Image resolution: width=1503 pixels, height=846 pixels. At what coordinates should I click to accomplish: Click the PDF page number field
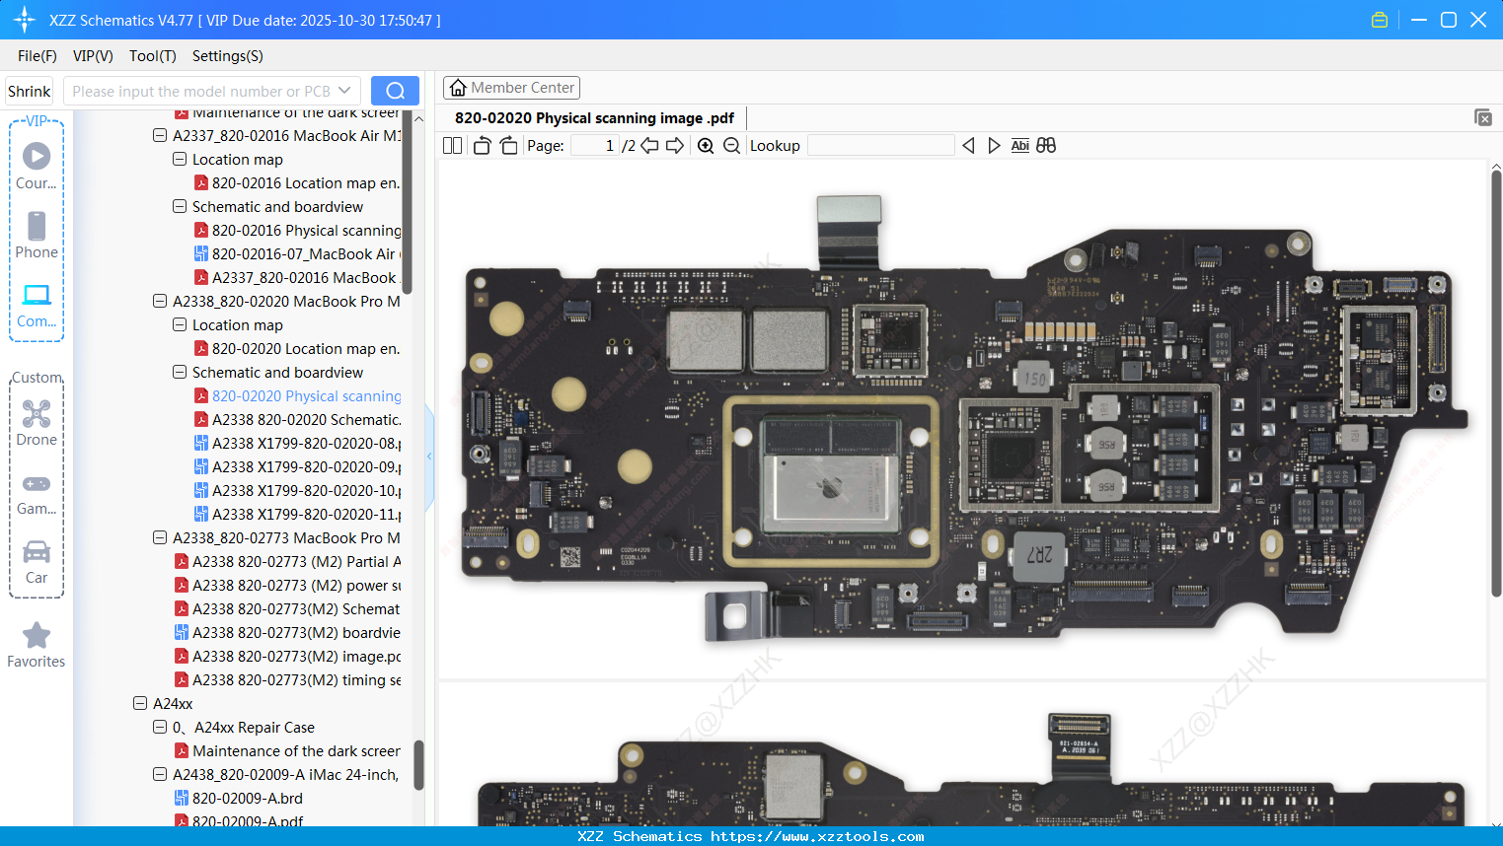pos(594,146)
